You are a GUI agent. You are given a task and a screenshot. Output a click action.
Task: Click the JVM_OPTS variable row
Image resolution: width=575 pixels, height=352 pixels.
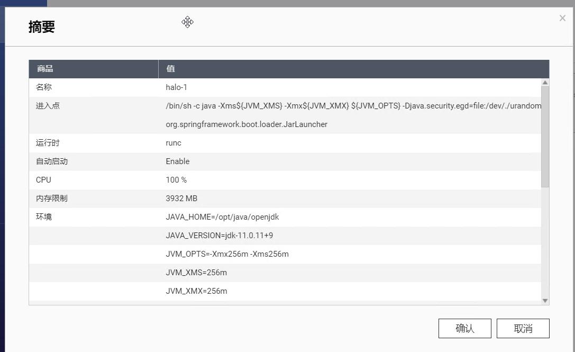point(227,254)
